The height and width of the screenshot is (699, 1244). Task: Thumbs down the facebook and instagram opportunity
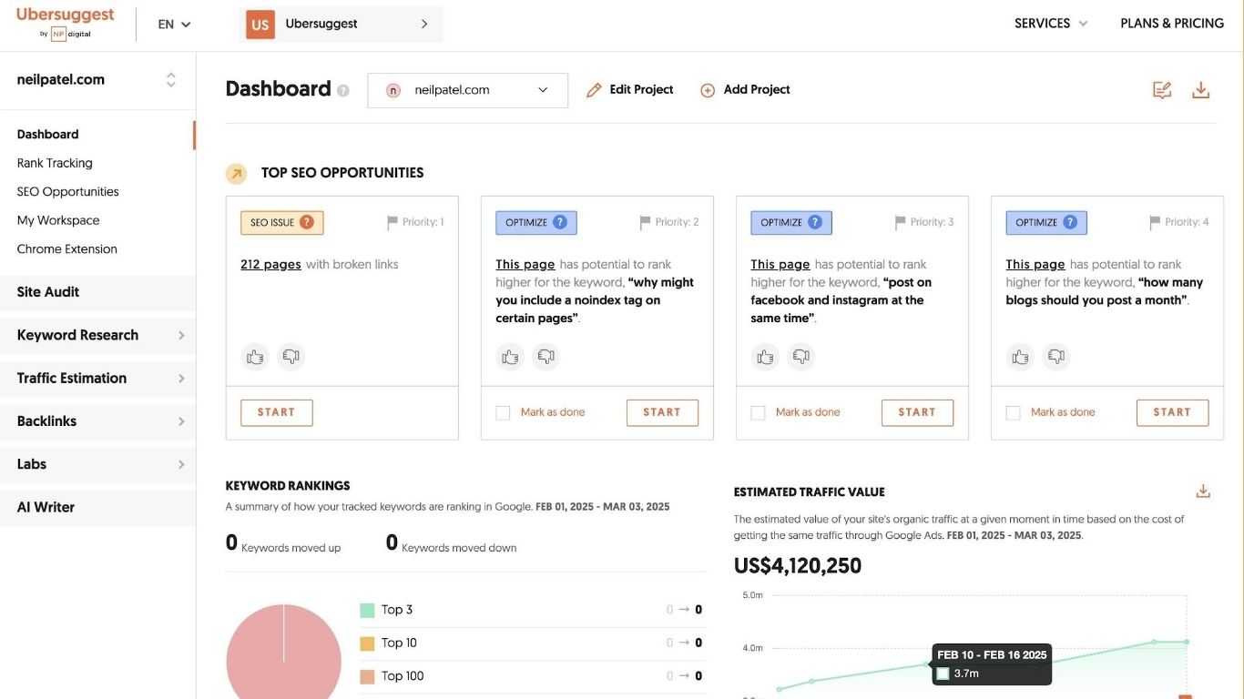click(x=801, y=357)
